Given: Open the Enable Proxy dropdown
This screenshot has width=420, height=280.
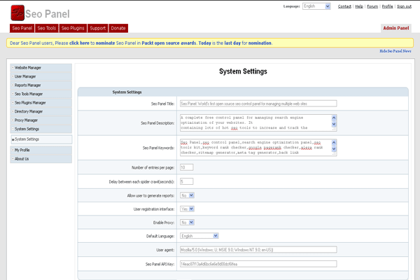Looking at the screenshot, I should 187,222.
